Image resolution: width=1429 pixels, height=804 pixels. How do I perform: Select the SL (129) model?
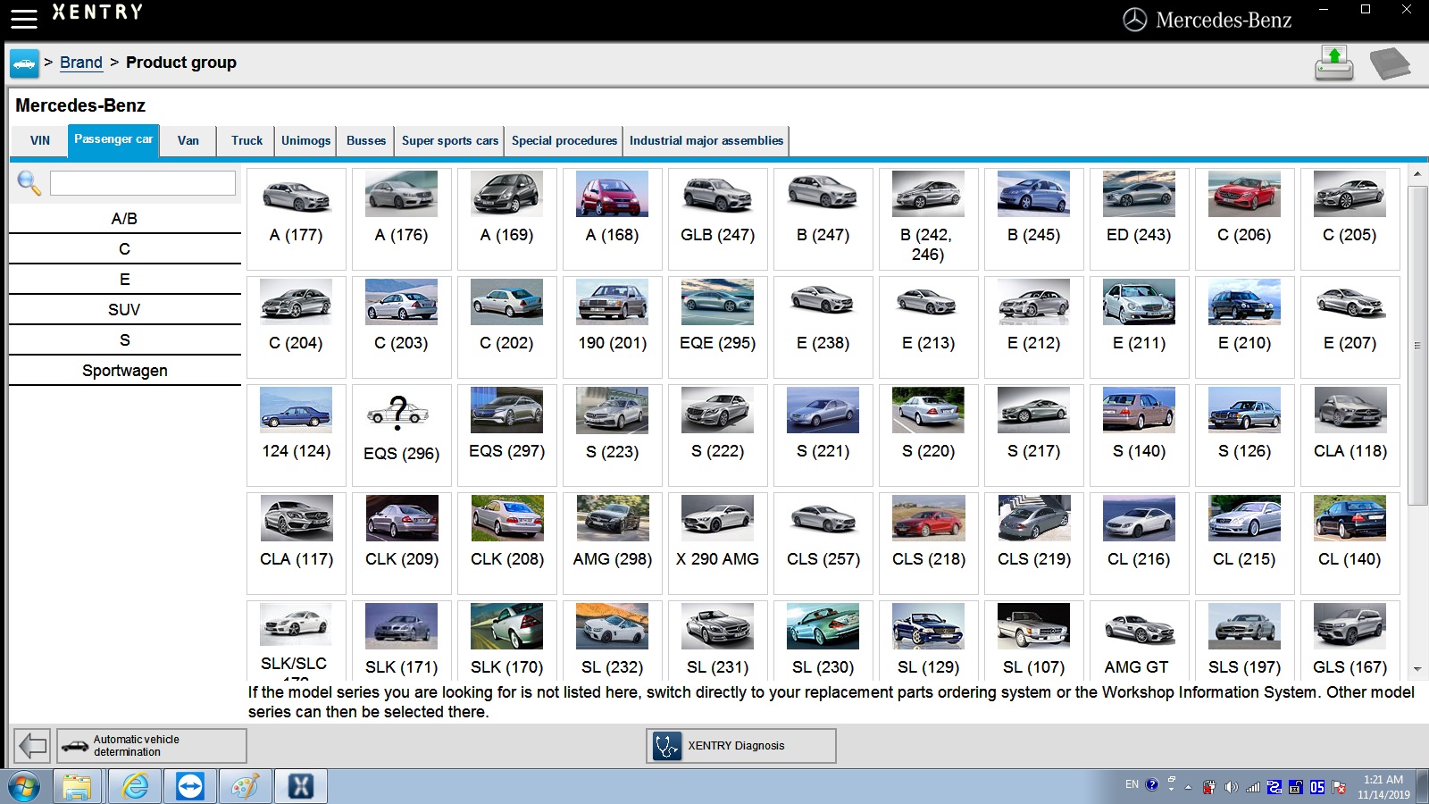tap(929, 641)
